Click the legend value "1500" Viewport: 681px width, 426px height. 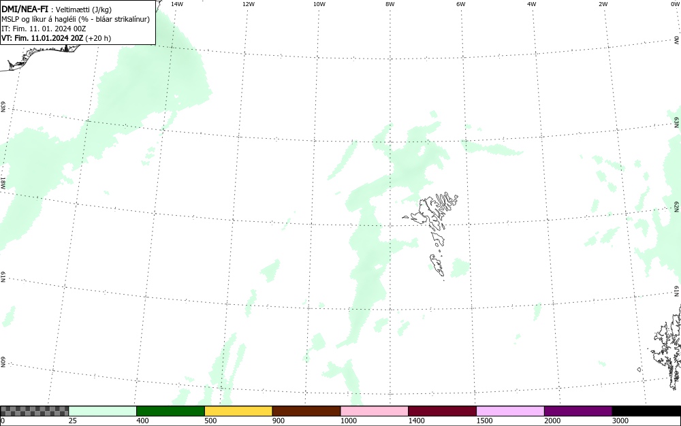(484, 421)
